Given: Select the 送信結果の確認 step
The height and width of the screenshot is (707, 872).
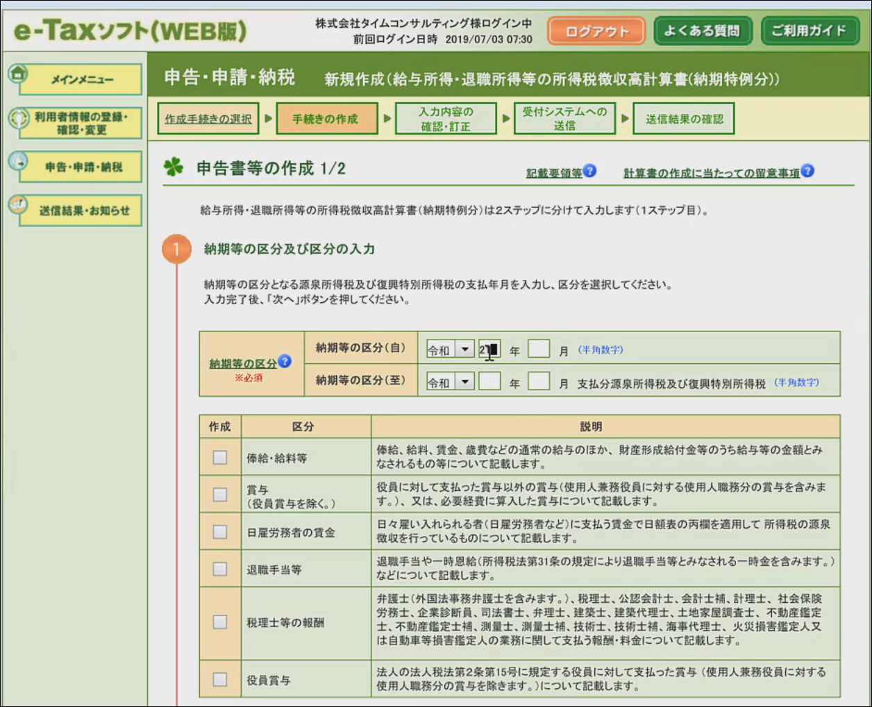Looking at the screenshot, I should pyautogui.click(x=684, y=119).
